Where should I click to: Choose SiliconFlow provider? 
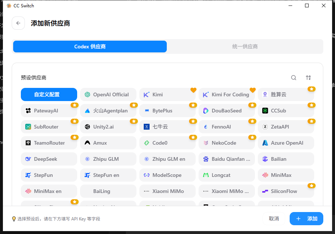[286, 191]
